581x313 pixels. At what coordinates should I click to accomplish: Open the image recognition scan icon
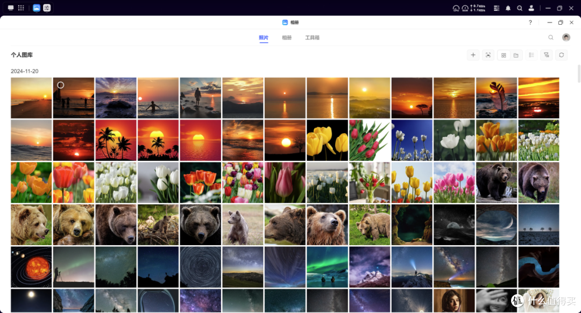(488, 55)
